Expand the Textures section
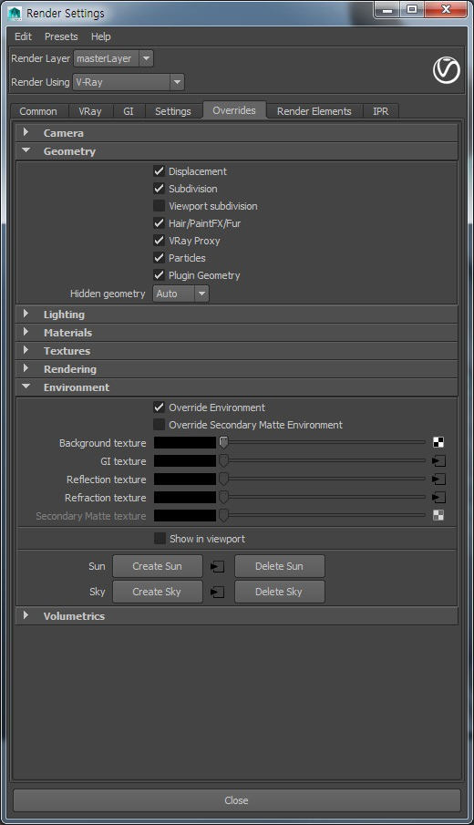This screenshot has height=825, width=474. tap(237, 351)
